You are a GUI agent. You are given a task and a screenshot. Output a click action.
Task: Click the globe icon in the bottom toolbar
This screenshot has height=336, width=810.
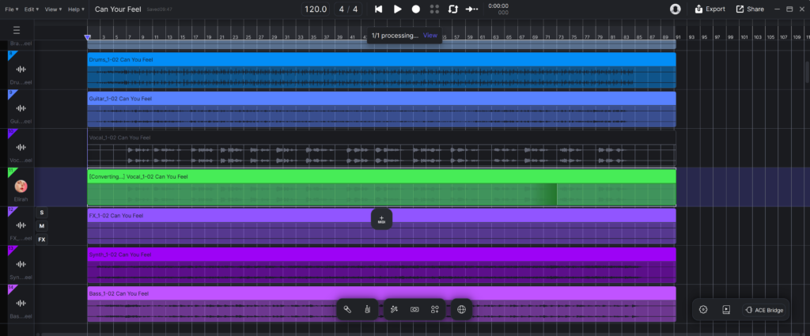coord(462,310)
